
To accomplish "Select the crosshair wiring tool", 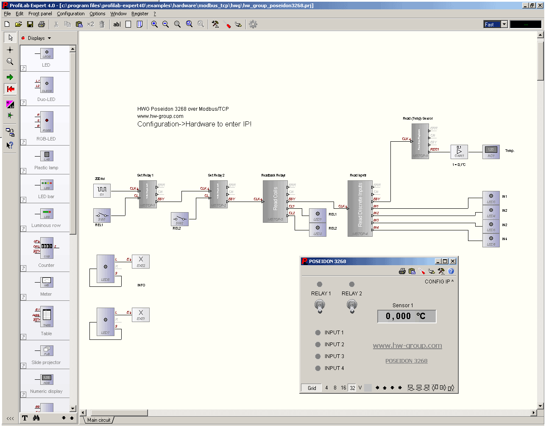I will tap(10, 50).
